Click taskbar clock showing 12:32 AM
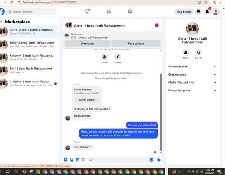This screenshot has height=175, width=225. pos(210,171)
